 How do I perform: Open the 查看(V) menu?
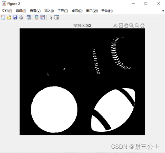coord(35,11)
